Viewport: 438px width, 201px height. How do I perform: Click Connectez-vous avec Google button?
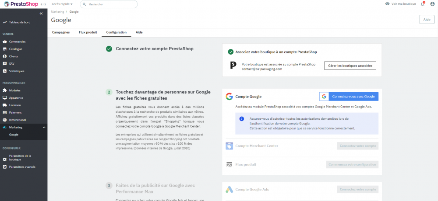[x=349, y=97]
